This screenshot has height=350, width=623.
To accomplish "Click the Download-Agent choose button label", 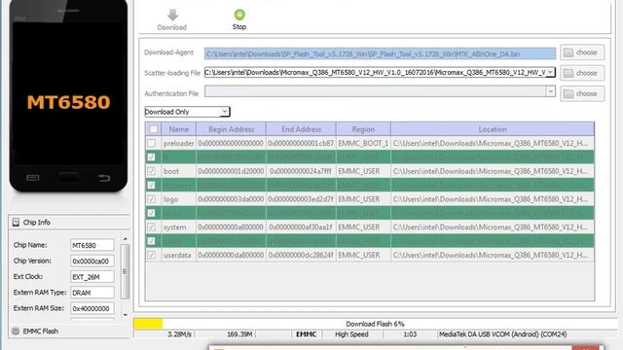I will (586, 52).
